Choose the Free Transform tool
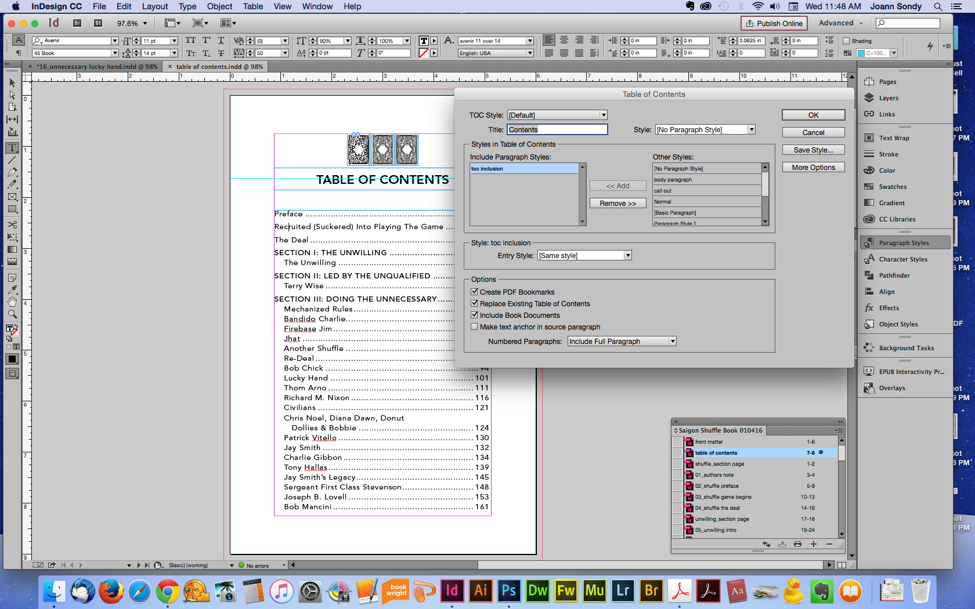Image resolution: width=975 pixels, height=609 pixels. pyautogui.click(x=12, y=237)
